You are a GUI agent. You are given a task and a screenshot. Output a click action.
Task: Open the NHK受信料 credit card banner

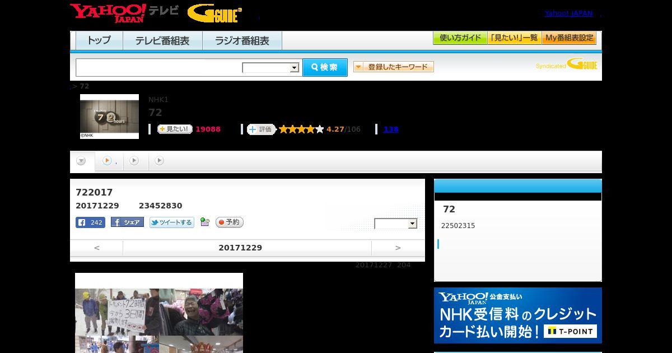(x=518, y=315)
